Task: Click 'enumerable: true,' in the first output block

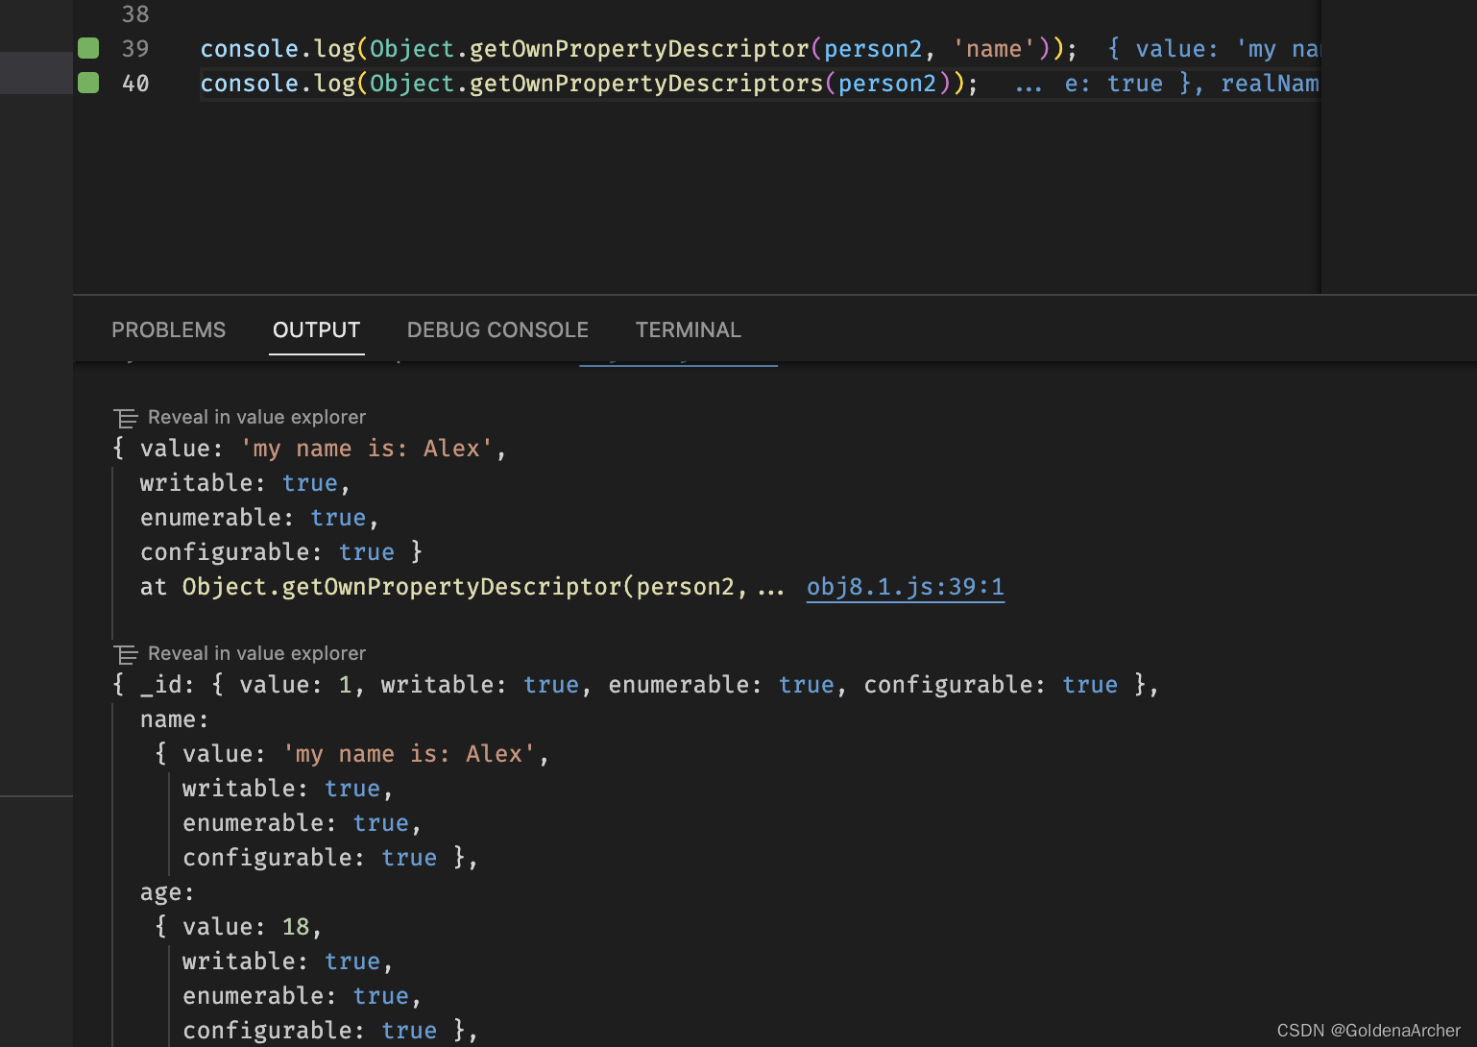Action: (259, 518)
